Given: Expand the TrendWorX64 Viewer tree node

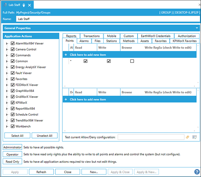Looking at the screenshot, I should click(x=7, y=120).
